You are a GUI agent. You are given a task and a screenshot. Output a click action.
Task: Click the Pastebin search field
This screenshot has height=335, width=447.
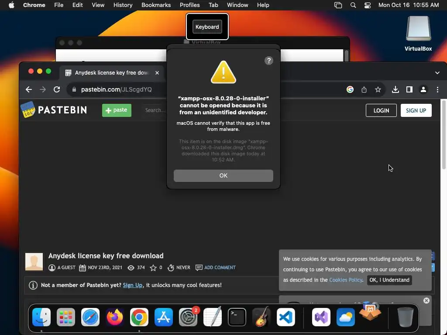click(155, 110)
